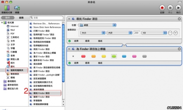Remove the 為 Finder 項目加上標籤 step

tap(179, 49)
